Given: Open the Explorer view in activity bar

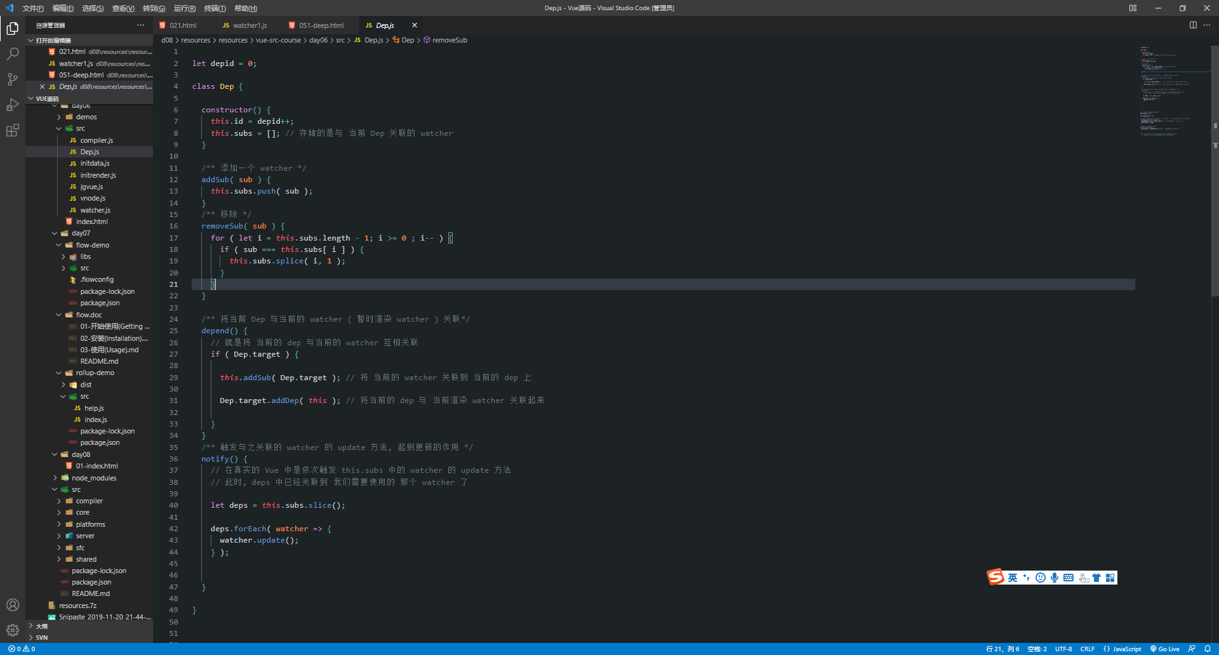Looking at the screenshot, I should 13,29.
